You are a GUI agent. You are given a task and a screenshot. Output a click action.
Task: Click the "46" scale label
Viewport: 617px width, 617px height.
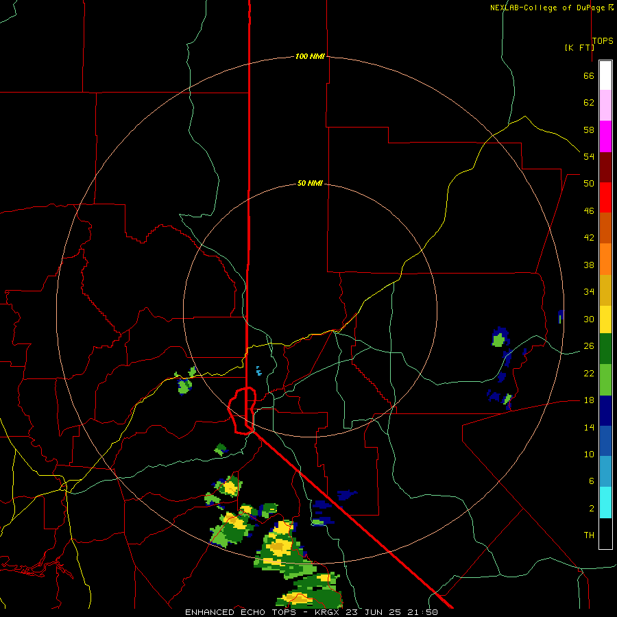(589, 211)
